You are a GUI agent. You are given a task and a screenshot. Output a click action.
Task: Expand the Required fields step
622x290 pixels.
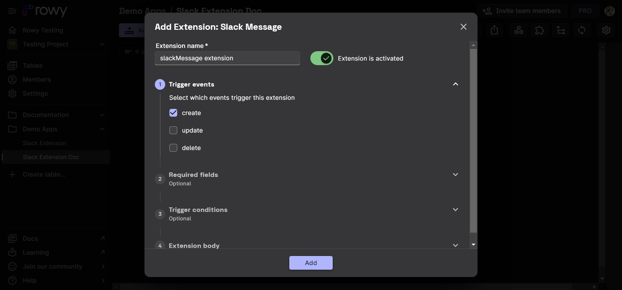[455, 175]
